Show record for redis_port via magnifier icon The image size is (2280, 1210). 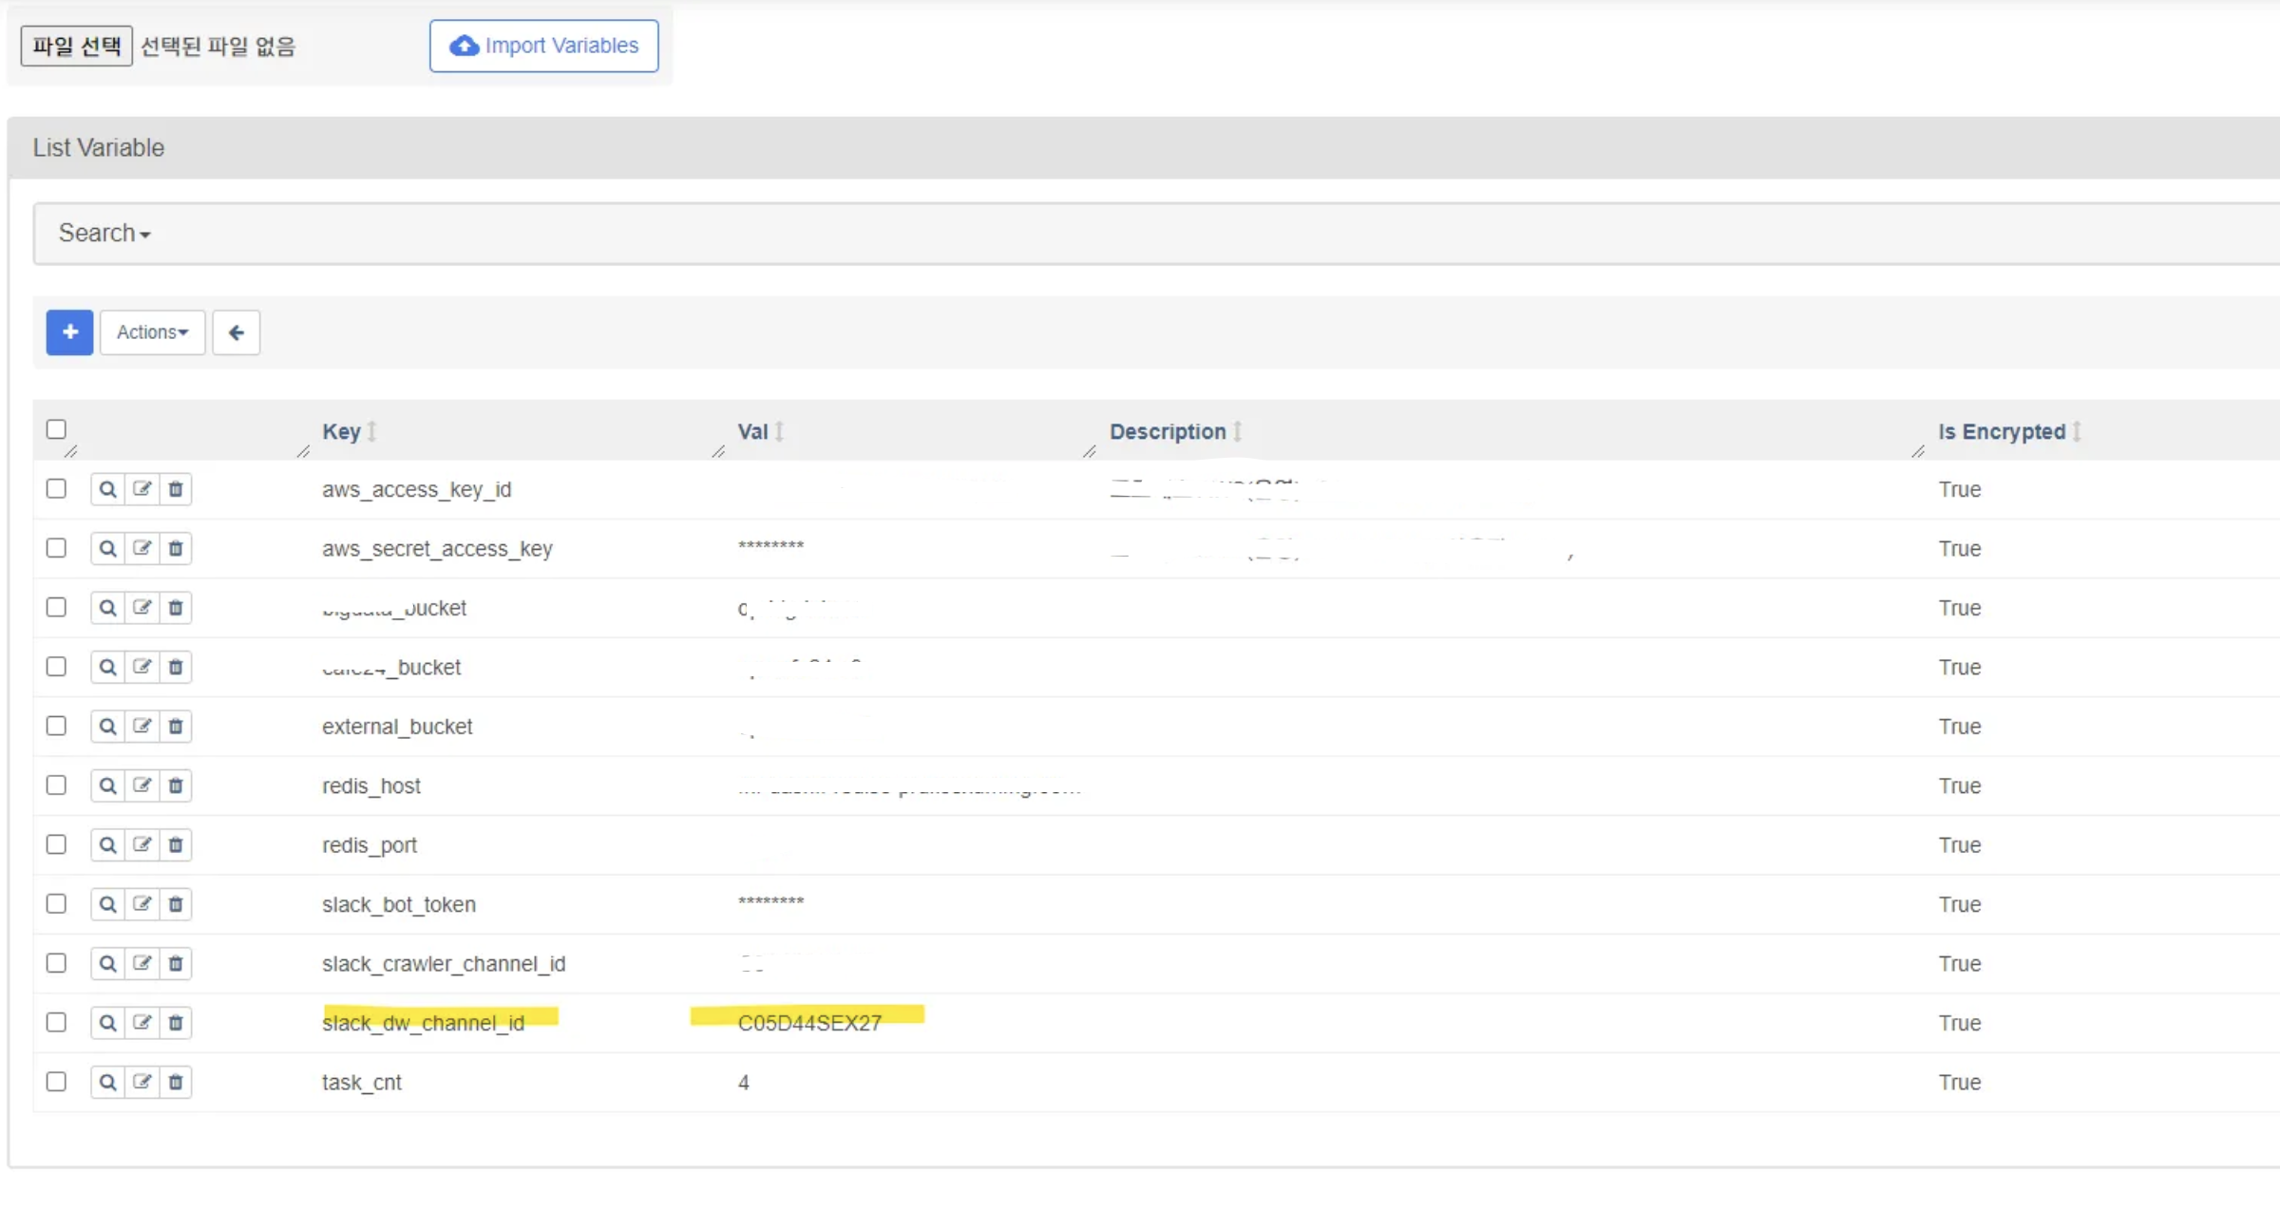point(107,845)
